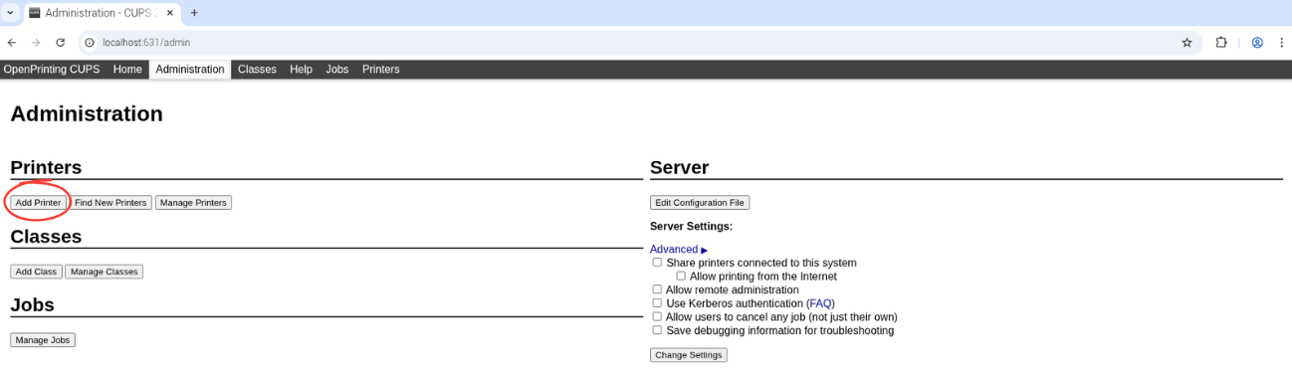1292x383 pixels.
Task: View site information icon in address bar
Action: [x=89, y=43]
